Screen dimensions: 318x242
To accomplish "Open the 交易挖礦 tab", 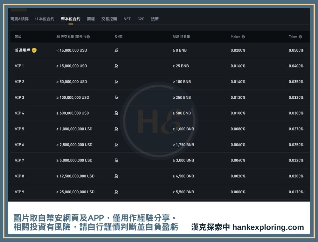I will coord(109,19).
